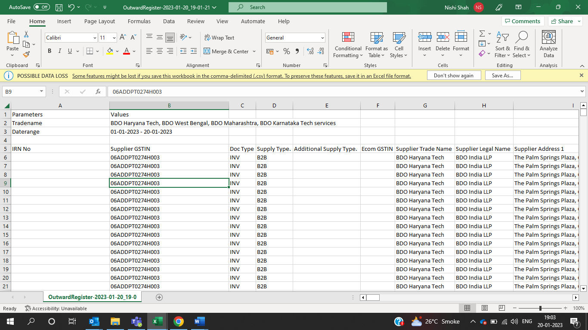Open Conditional Formatting options
The image size is (588, 330).
pyautogui.click(x=348, y=45)
